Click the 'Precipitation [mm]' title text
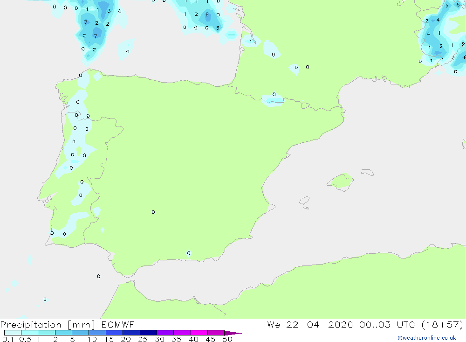This screenshot has width=466, height=342. [x=48, y=325]
